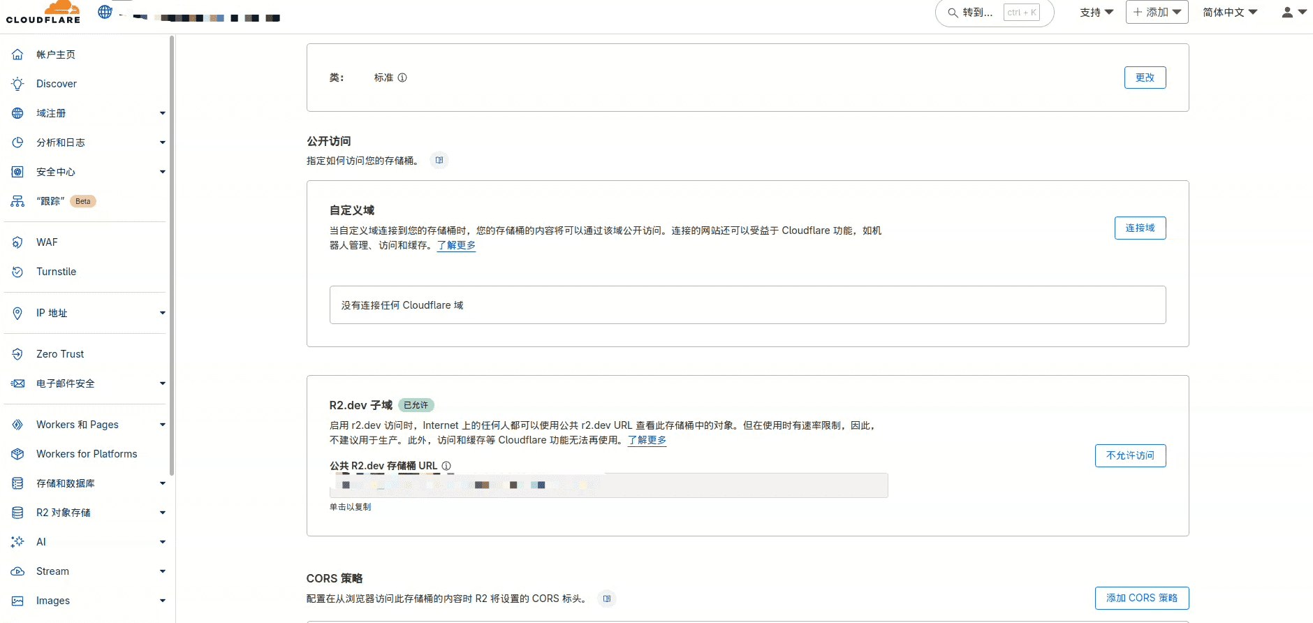Expand the Images section arrow

pyautogui.click(x=163, y=601)
